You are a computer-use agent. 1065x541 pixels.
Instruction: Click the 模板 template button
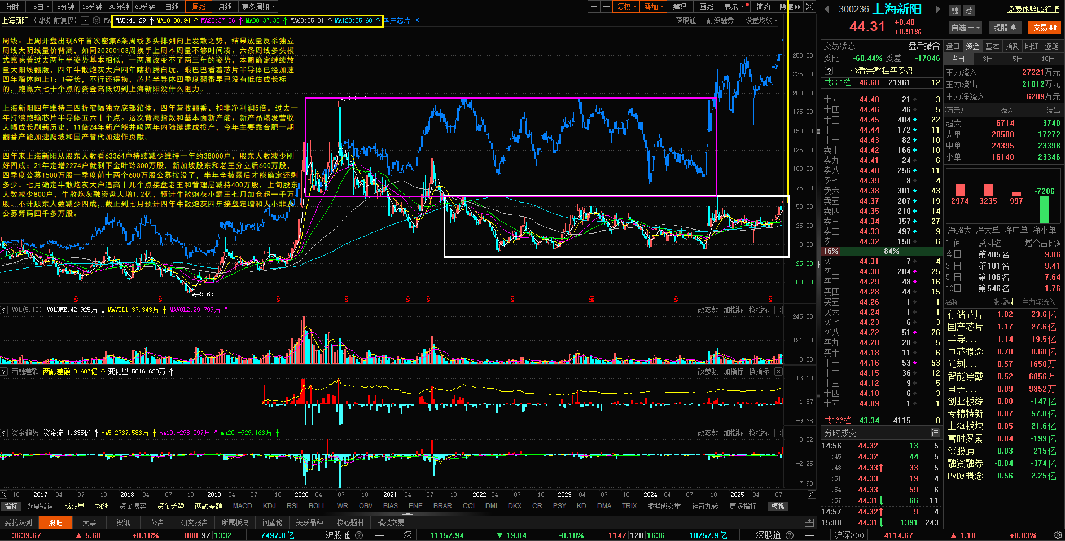[778, 506]
